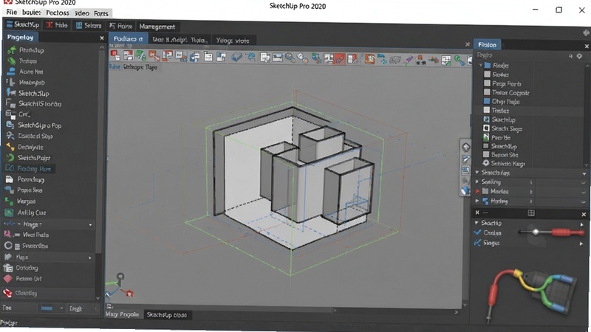591x332 pixels.
Task: Click the blue bucket icon on viewport side strip
Action: click(465, 190)
